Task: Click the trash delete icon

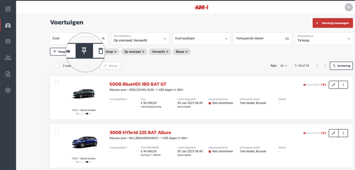Action: point(101,51)
